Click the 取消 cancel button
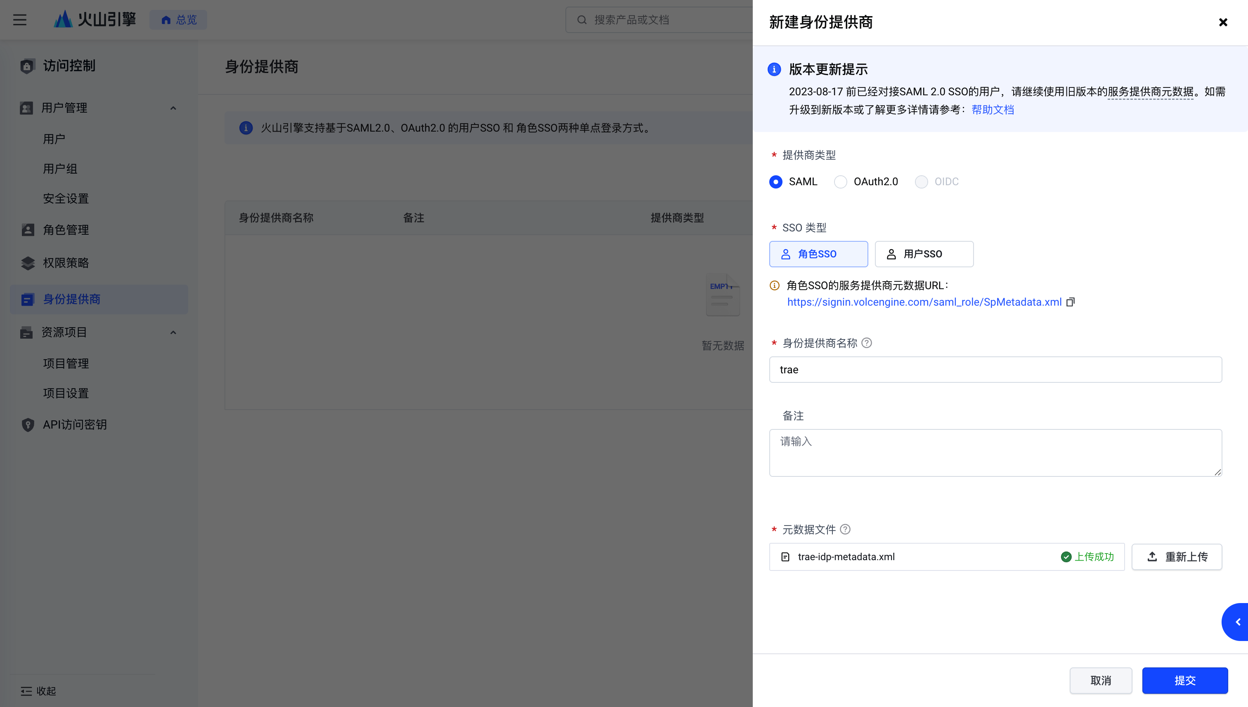Viewport: 1248px width, 707px height. pos(1101,681)
